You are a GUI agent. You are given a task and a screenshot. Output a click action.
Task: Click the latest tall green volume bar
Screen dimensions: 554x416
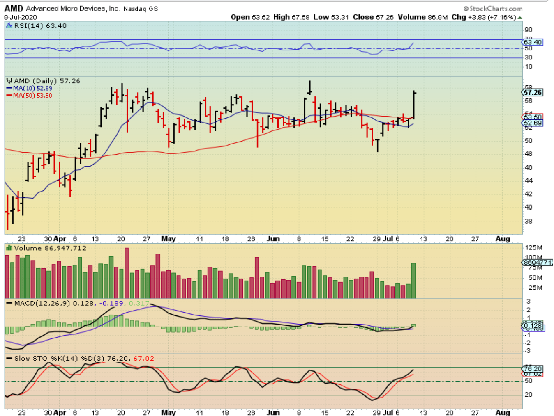pyautogui.click(x=413, y=281)
